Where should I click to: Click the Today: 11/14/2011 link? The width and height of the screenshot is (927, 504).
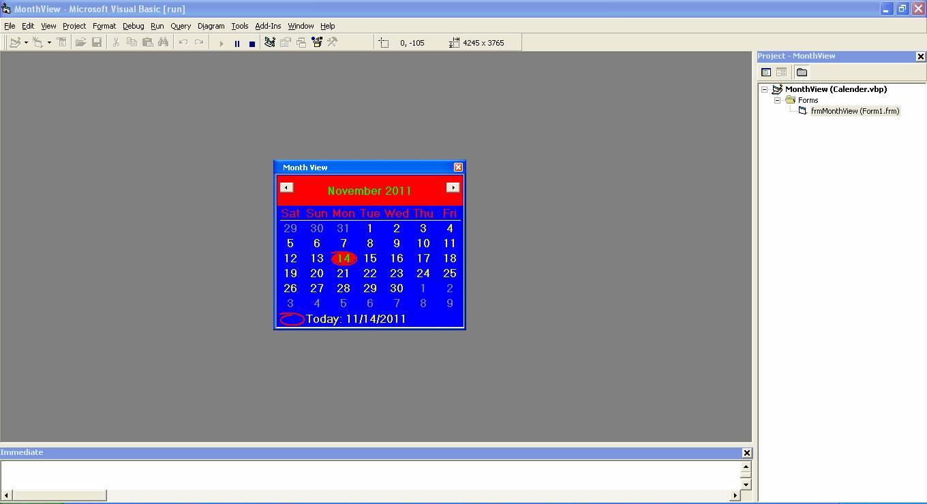(356, 319)
